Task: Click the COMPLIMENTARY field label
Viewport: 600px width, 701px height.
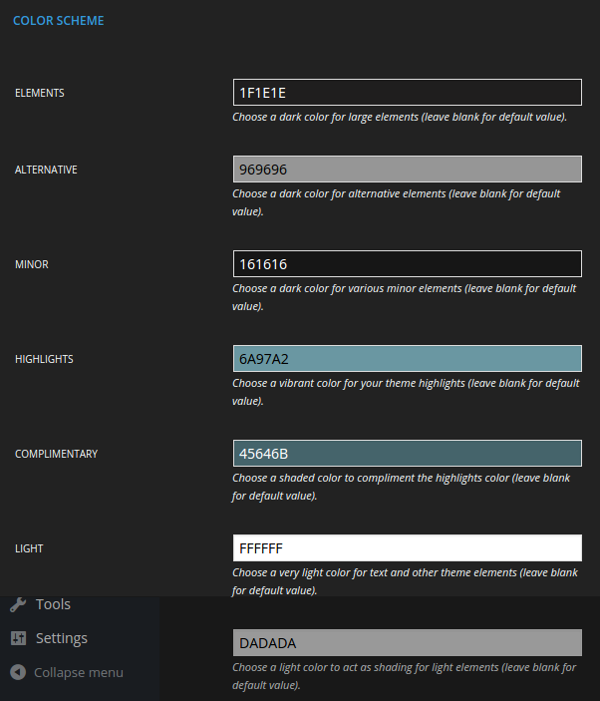Action: [x=56, y=454]
